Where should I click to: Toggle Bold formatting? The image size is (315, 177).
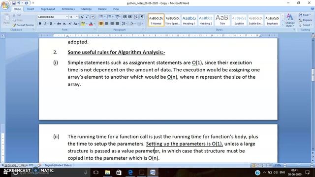pyautogui.click(x=40, y=24)
